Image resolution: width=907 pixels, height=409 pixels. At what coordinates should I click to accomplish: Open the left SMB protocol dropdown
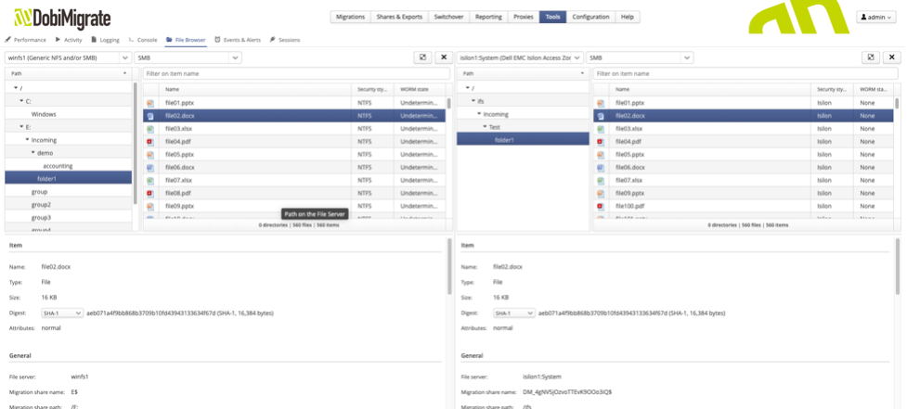(188, 58)
